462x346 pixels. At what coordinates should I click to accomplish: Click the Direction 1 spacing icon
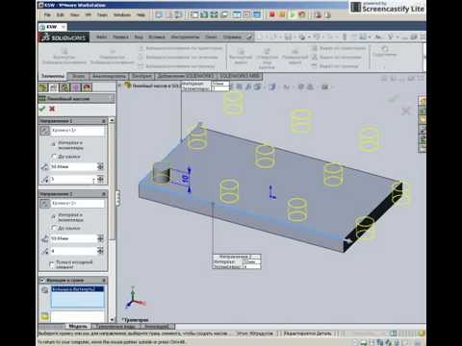coord(44,167)
